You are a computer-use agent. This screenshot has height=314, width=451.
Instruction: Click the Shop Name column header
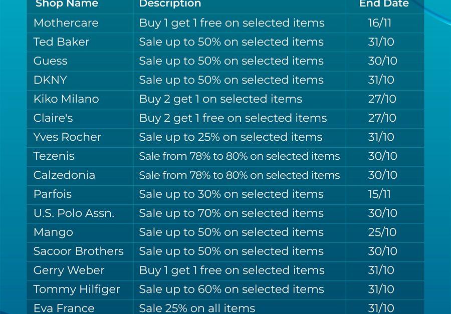67,4
